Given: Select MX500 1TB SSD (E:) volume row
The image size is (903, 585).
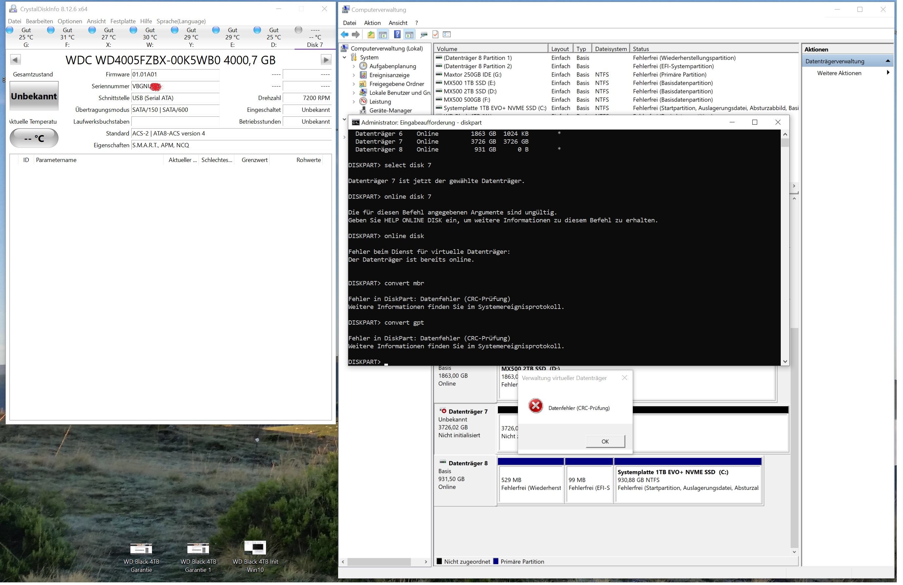Looking at the screenshot, I should (617, 83).
